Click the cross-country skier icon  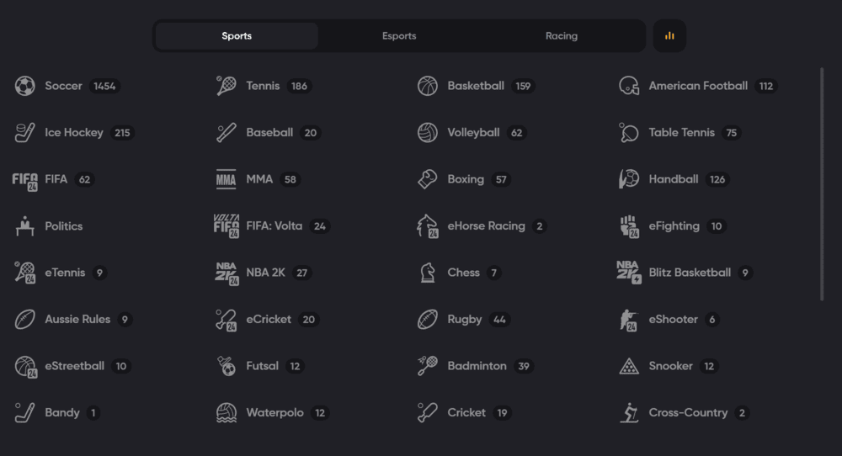(x=628, y=413)
